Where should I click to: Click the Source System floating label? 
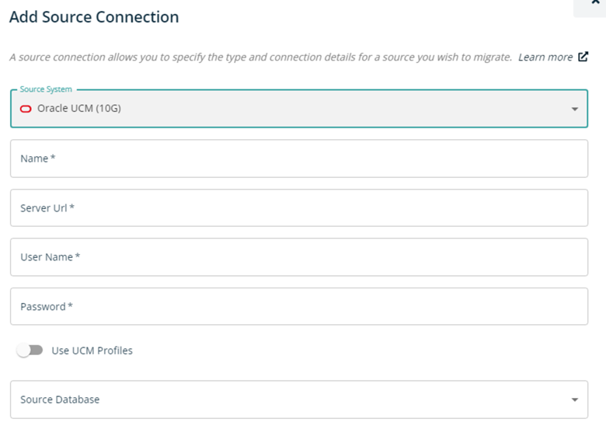(x=46, y=89)
